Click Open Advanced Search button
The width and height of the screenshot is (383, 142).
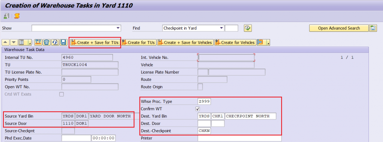(339, 28)
